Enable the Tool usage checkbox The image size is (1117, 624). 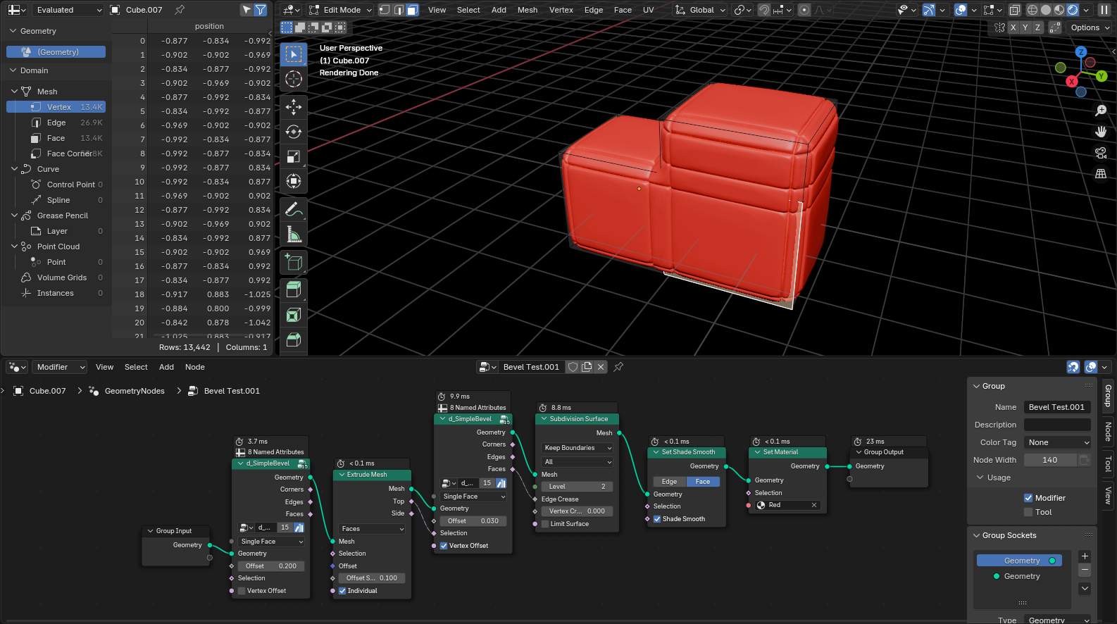[1028, 512]
